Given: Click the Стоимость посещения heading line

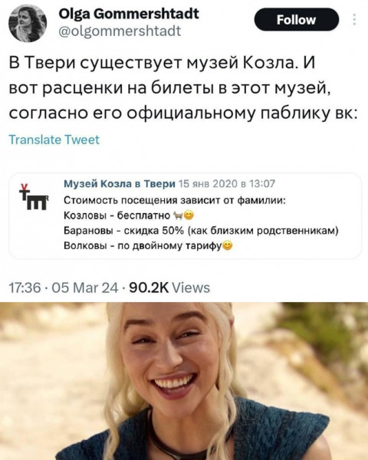Looking at the screenshot, I should [175, 201].
